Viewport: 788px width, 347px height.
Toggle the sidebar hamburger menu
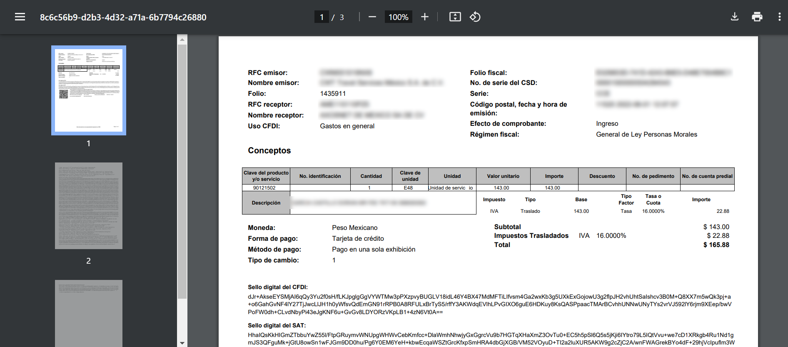pyautogui.click(x=20, y=17)
